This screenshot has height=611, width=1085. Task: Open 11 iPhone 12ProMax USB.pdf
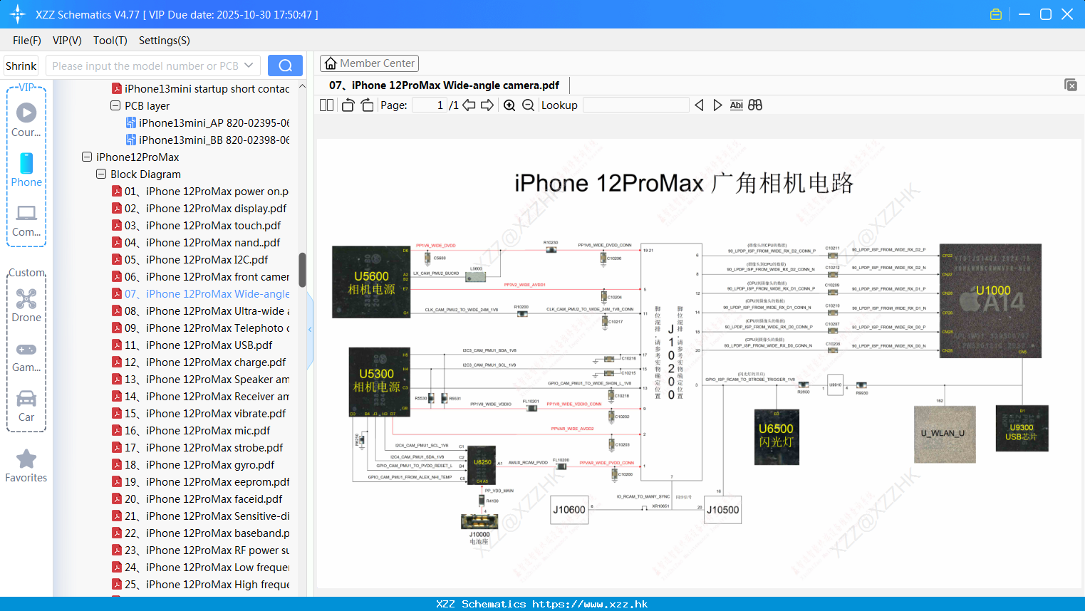coord(192,345)
